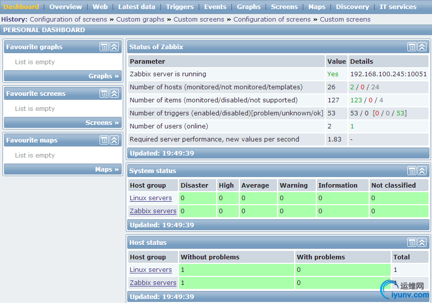
Task: Click Linux servers 'Without problems' cell
Action: 236,270
